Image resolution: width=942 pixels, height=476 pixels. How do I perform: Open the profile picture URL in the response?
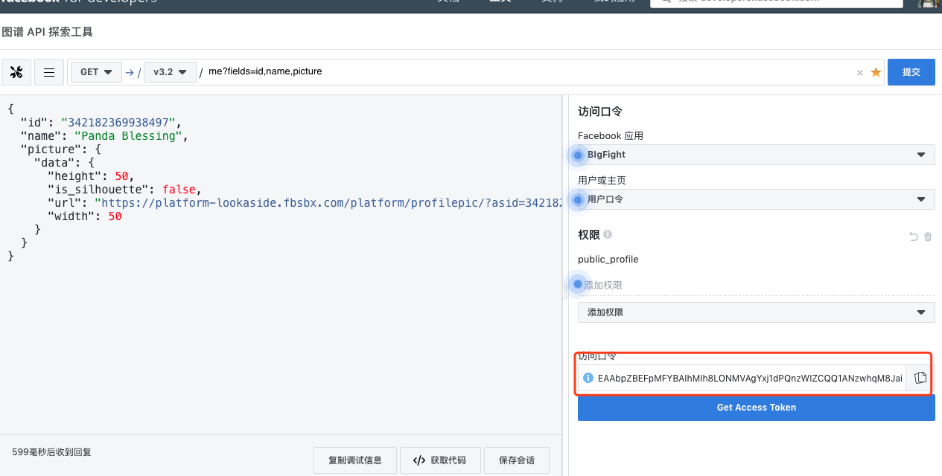coord(328,203)
